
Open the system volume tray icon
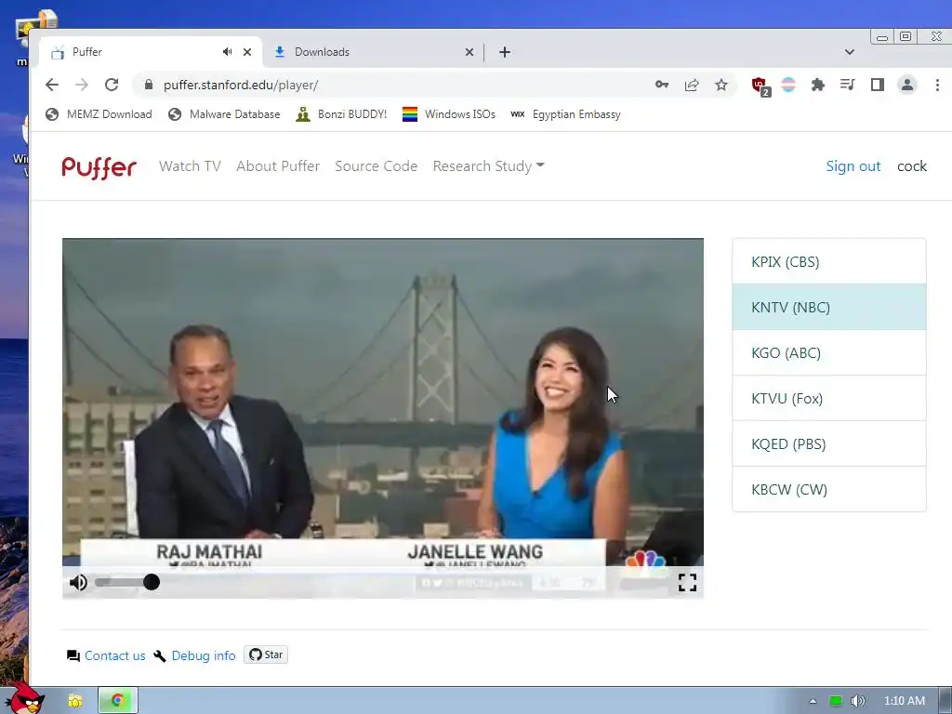(x=857, y=701)
